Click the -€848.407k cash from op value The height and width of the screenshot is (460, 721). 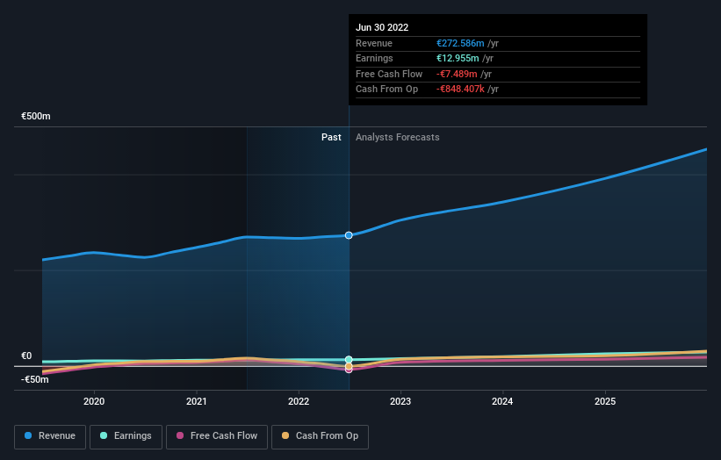coord(460,90)
